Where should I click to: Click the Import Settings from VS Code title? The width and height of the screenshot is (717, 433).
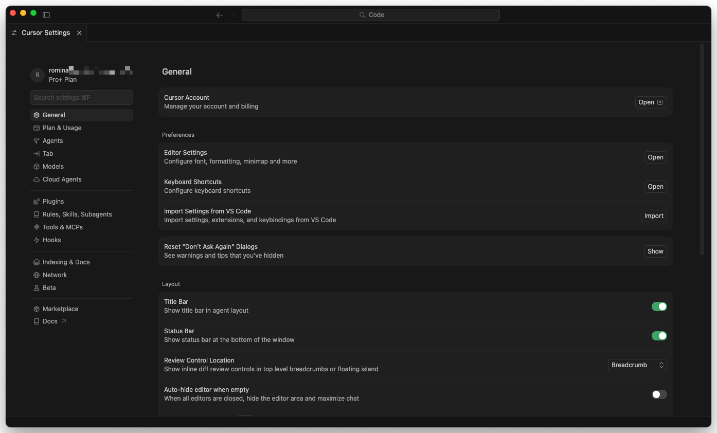pyautogui.click(x=207, y=211)
